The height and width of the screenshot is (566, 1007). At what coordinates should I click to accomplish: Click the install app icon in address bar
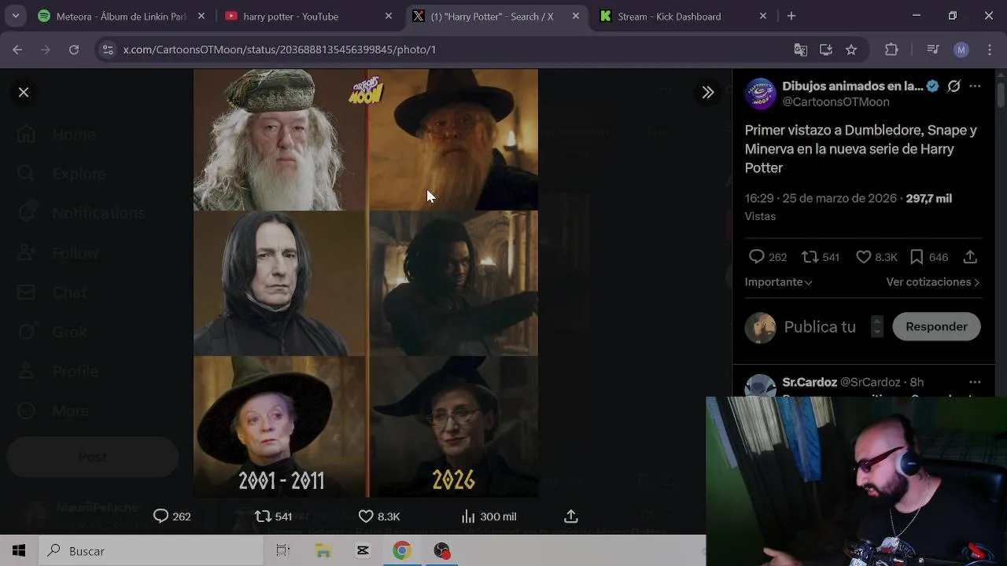pyautogui.click(x=826, y=50)
